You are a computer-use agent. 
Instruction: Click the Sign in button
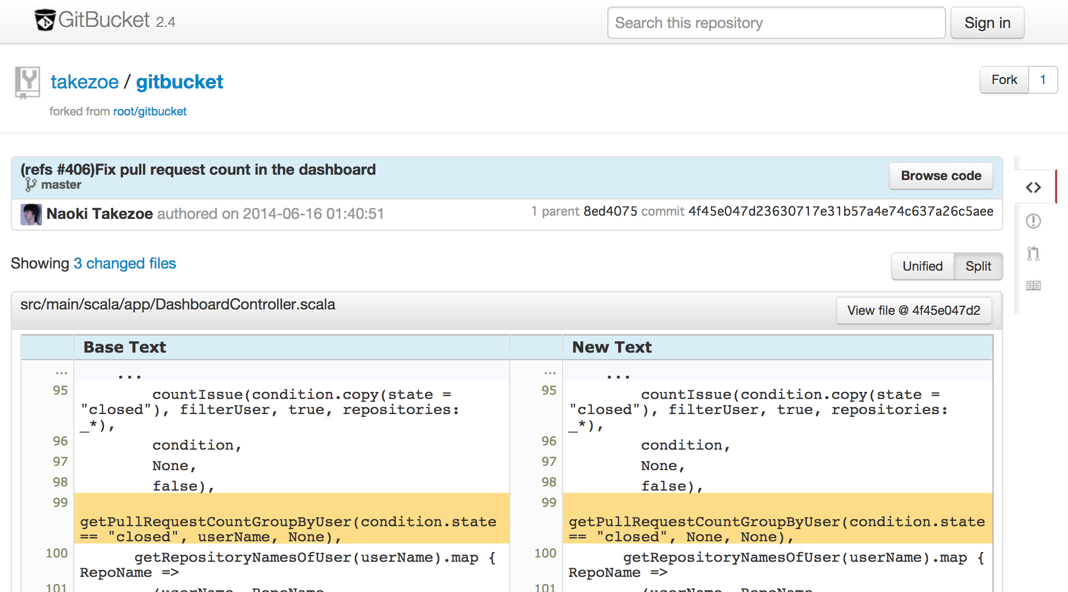pos(987,23)
